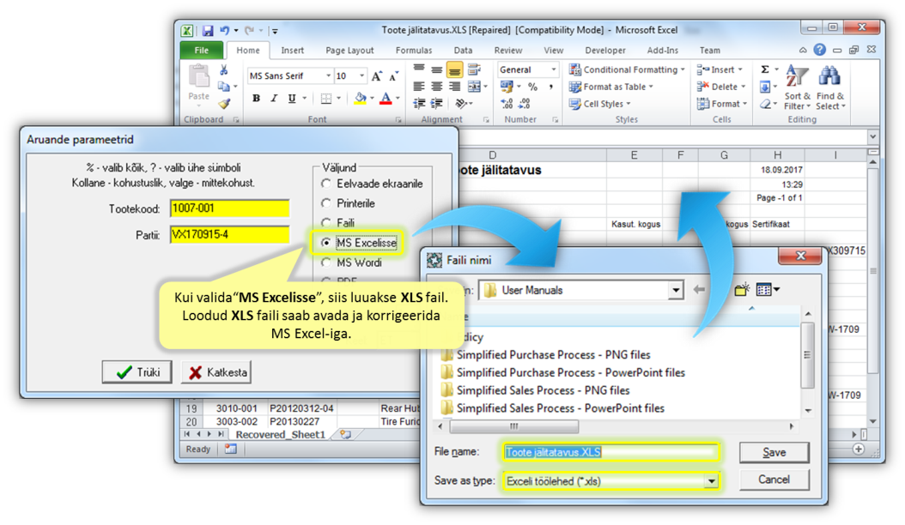Screen dimensions: 905x525
Task: Click the Grow Font icon
Action: click(377, 76)
